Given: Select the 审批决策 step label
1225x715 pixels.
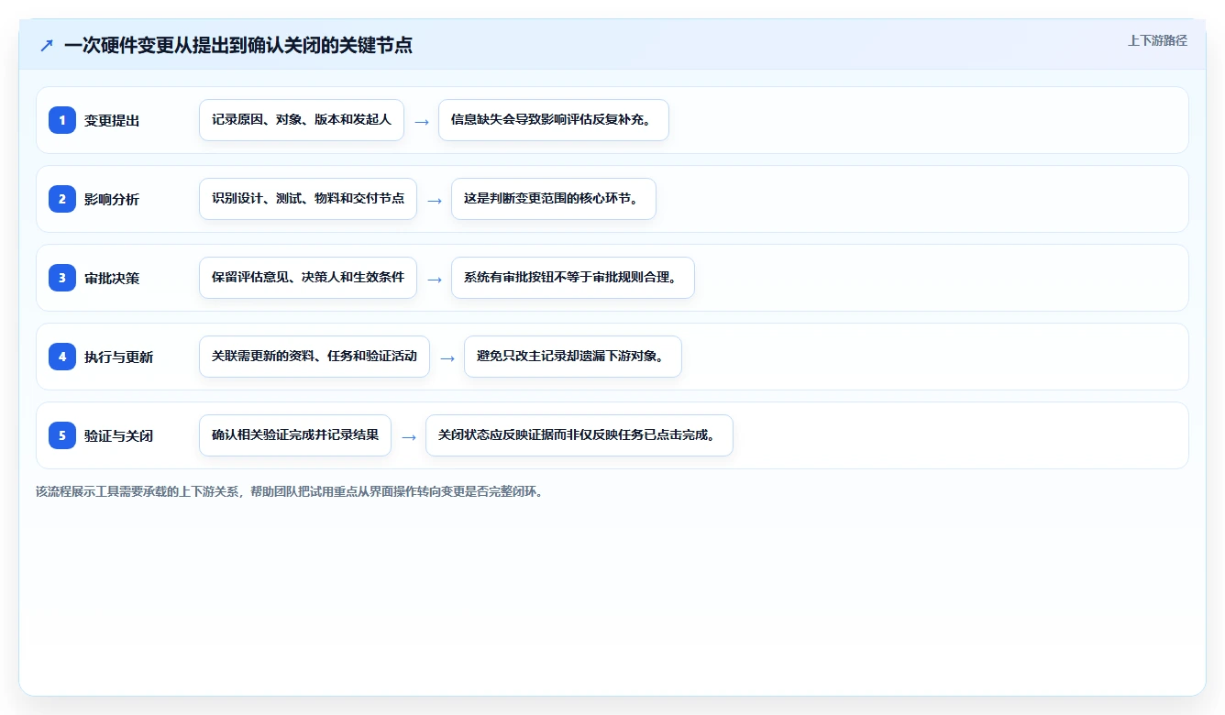Looking at the screenshot, I should [x=112, y=278].
